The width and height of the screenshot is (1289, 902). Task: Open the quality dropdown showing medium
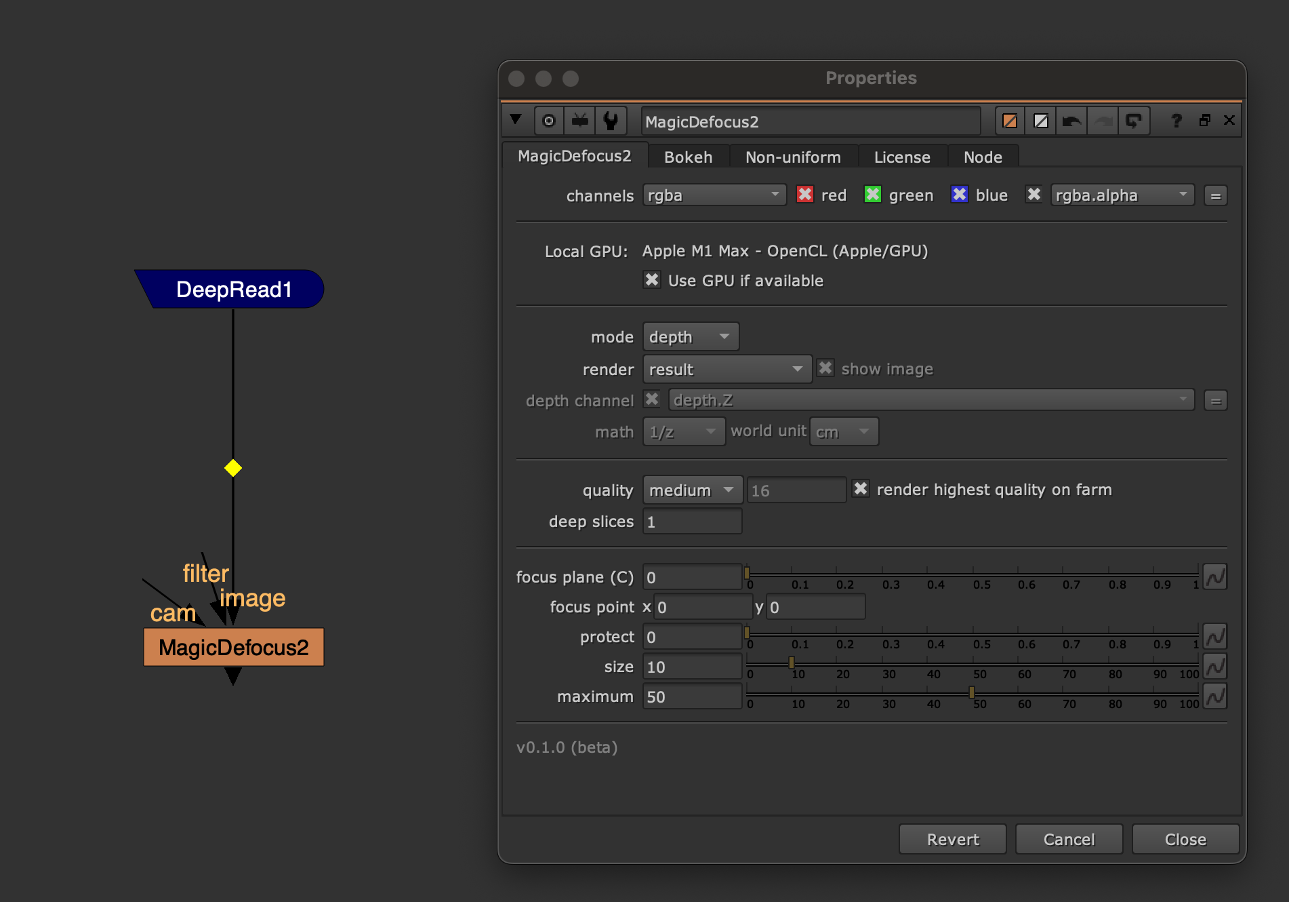coord(692,490)
